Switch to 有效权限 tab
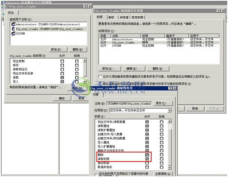 pyautogui.click(x=137, y=18)
